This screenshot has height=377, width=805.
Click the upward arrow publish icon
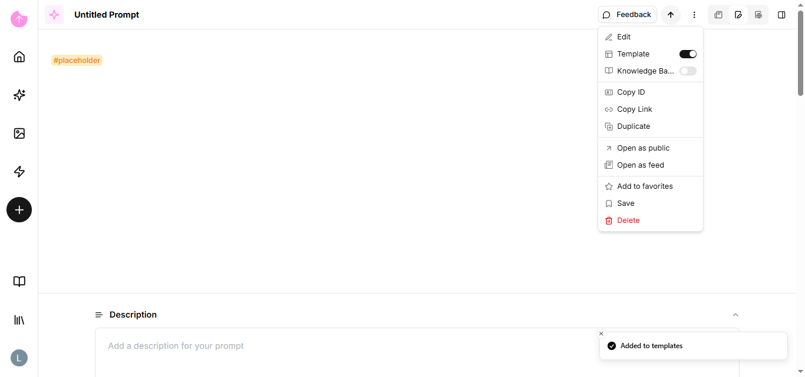(671, 15)
